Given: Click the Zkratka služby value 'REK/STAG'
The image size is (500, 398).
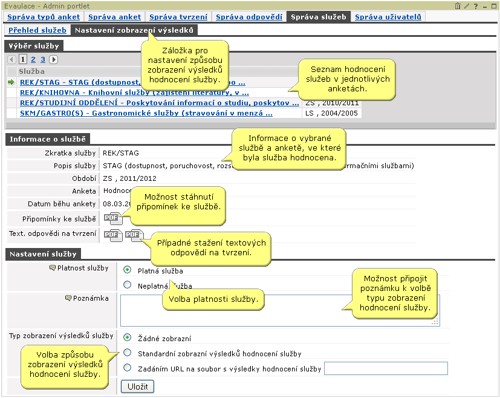Looking at the screenshot, I should pyautogui.click(x=121, y=153).
